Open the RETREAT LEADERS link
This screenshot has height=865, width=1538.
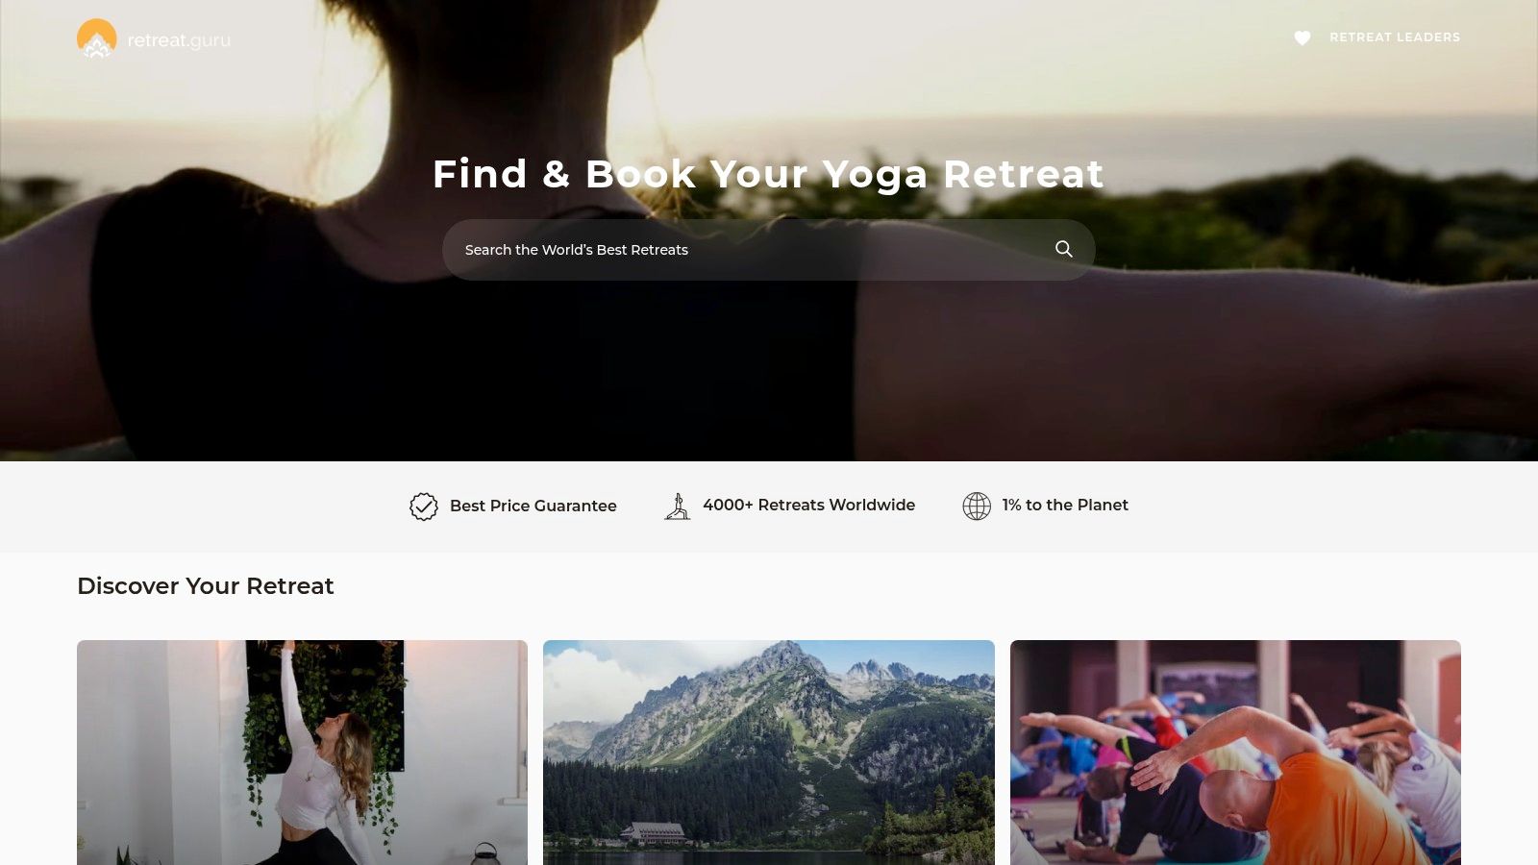pos(1395,37)
